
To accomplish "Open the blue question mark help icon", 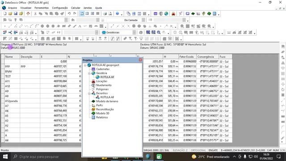I will tap(117, 14).
